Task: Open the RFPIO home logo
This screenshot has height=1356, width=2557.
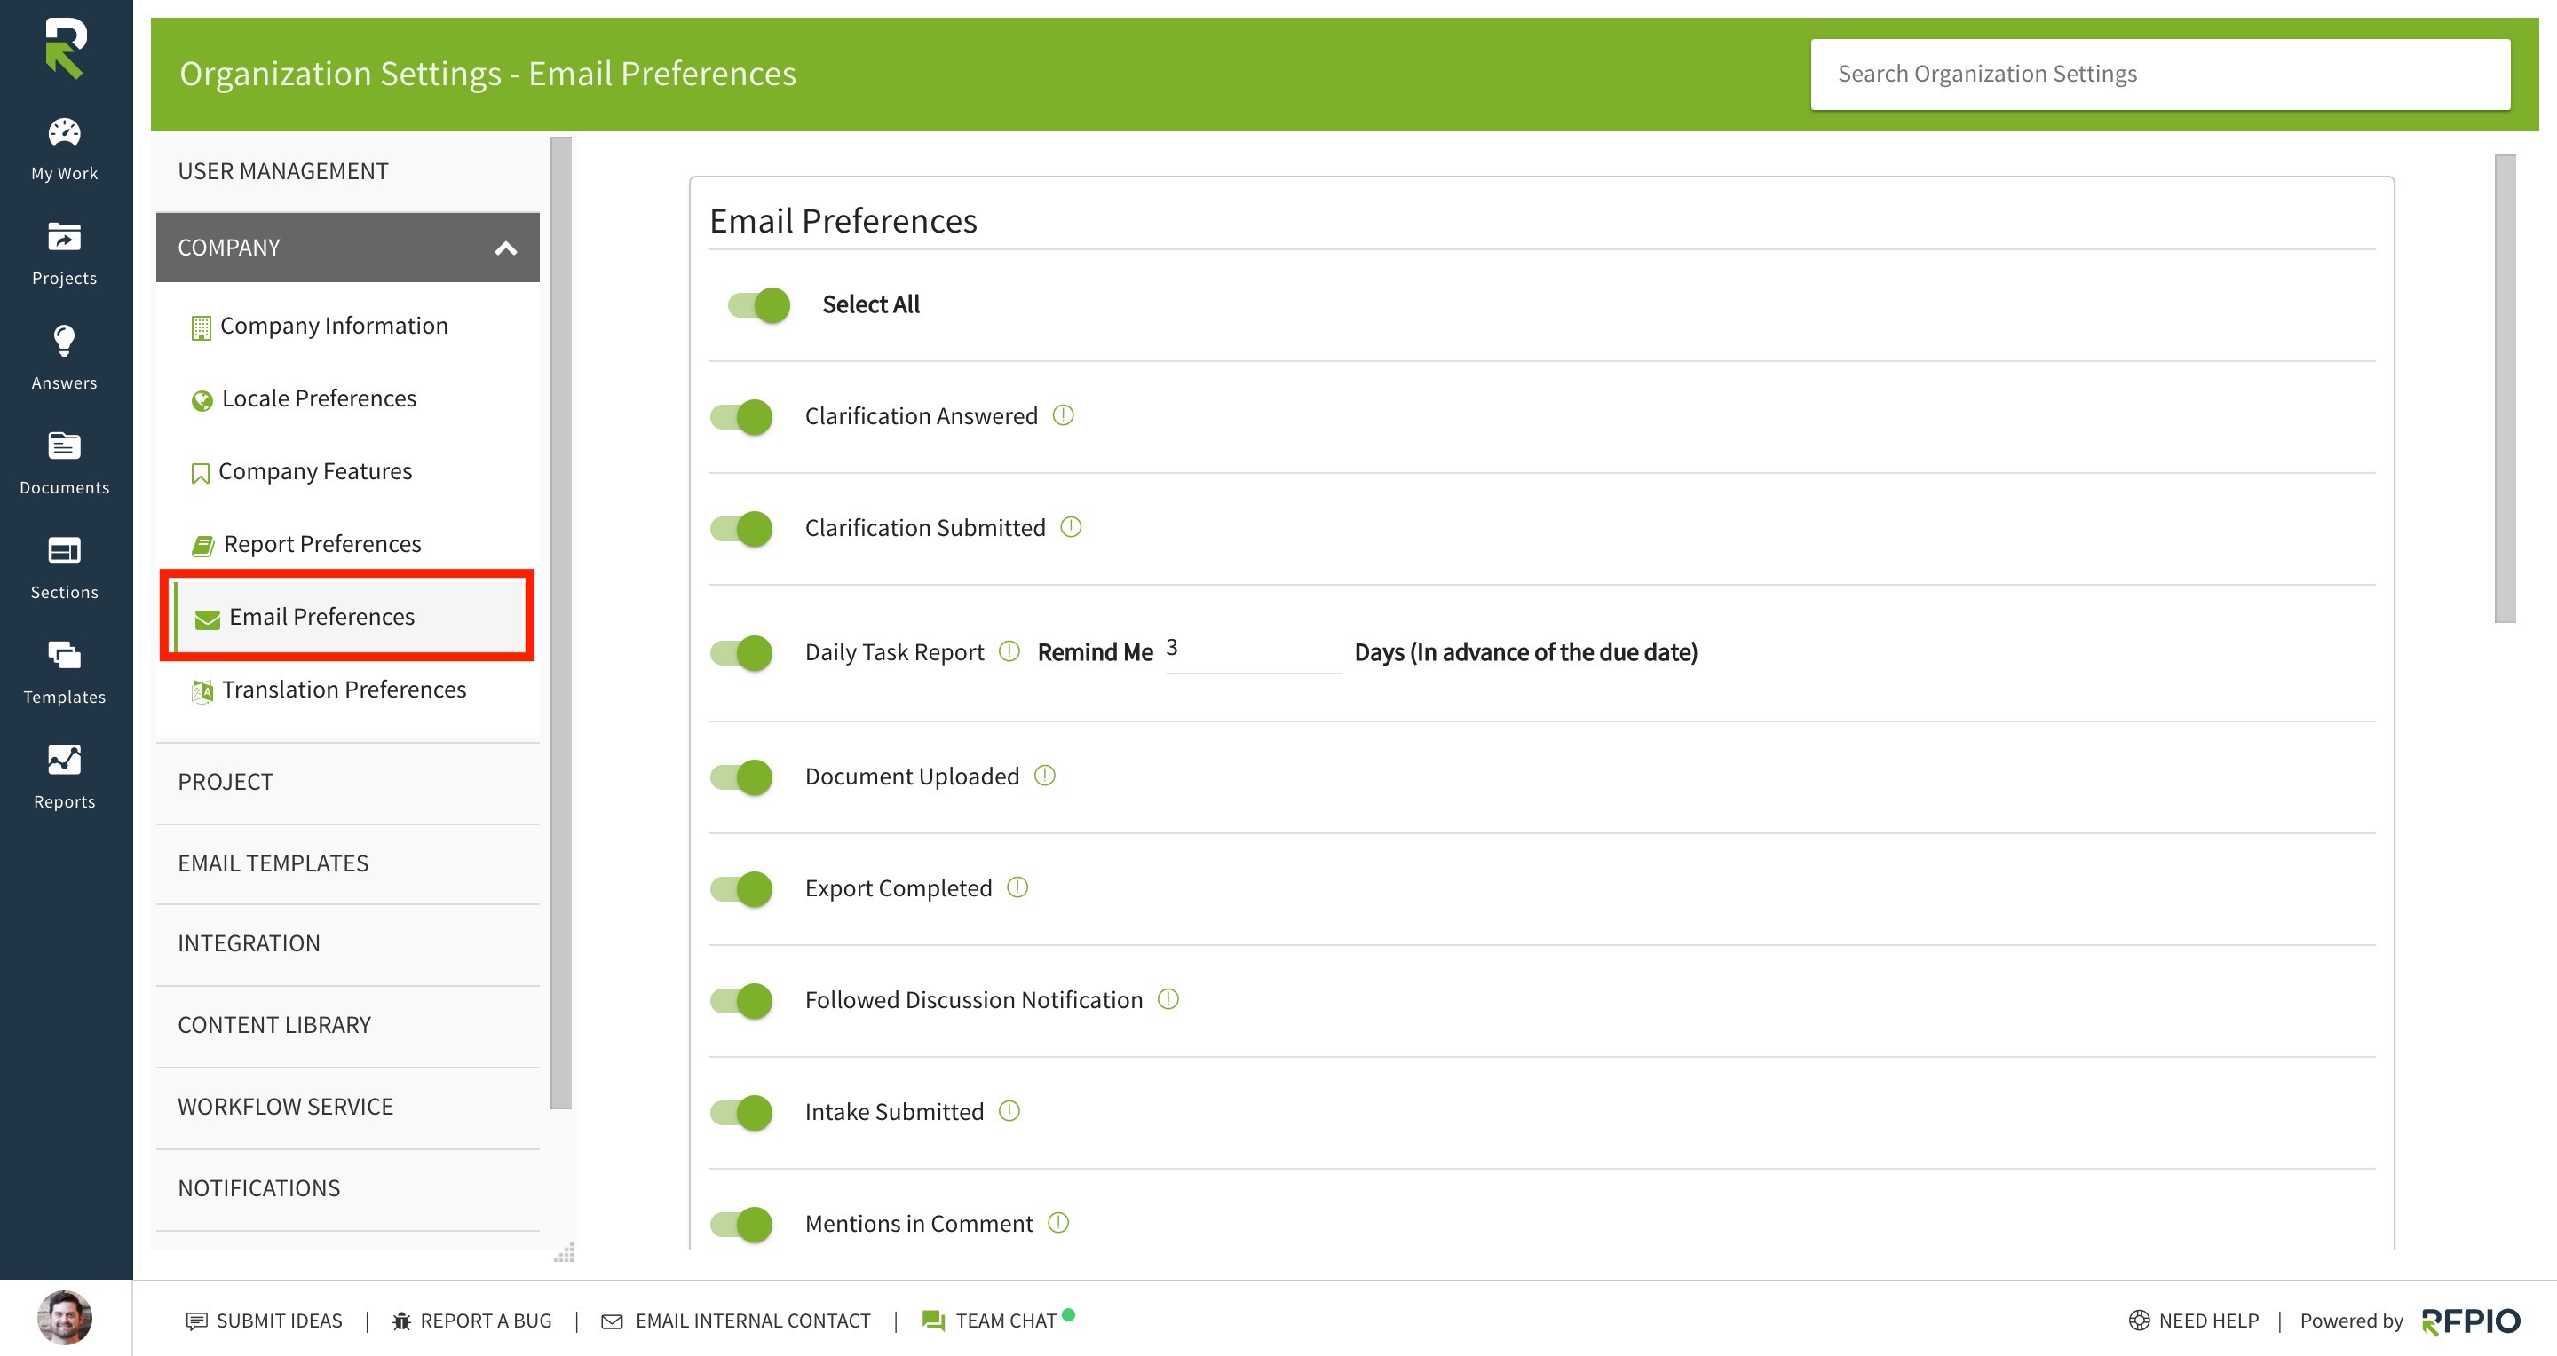Action: [66, 48]
